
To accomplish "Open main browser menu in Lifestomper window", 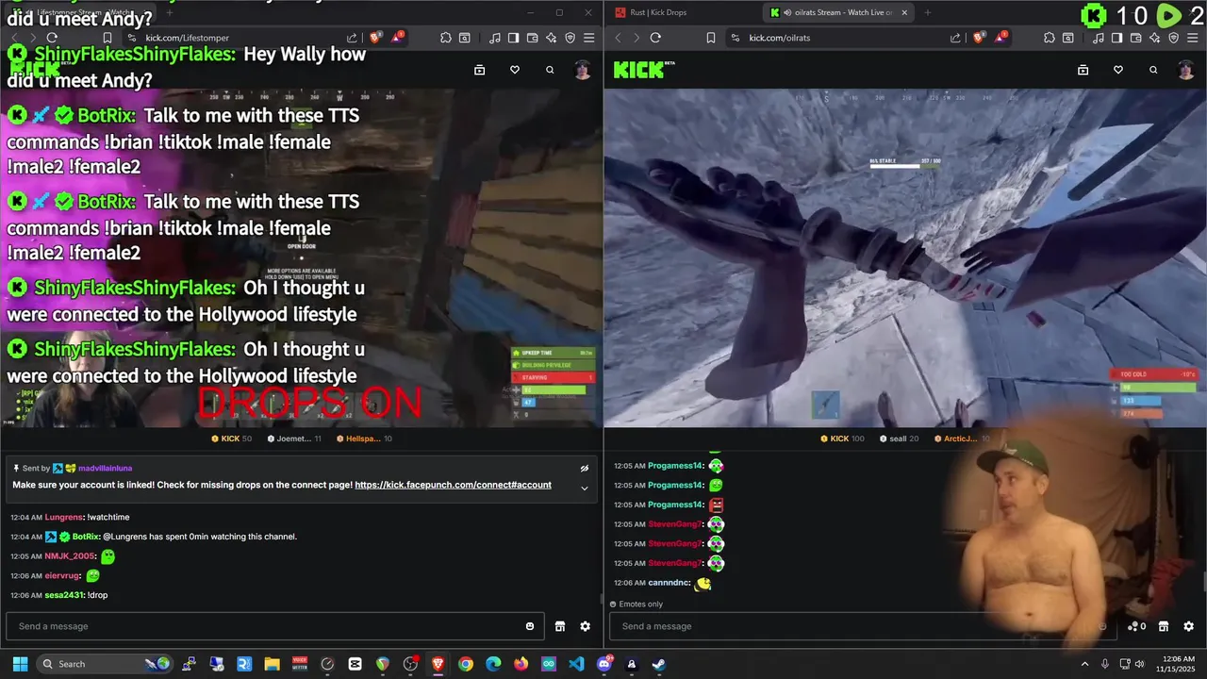I will coord(589,38).
